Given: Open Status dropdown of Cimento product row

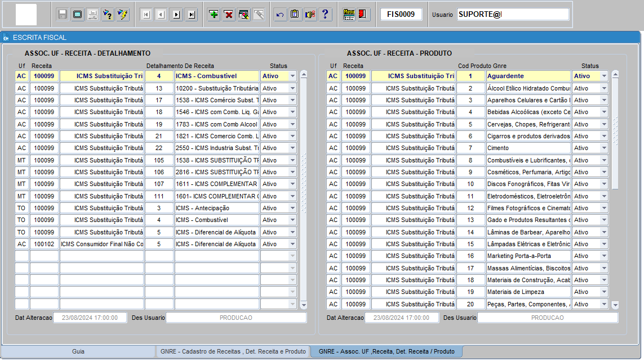Looking at the screenshot, I should tap(604, 148).
